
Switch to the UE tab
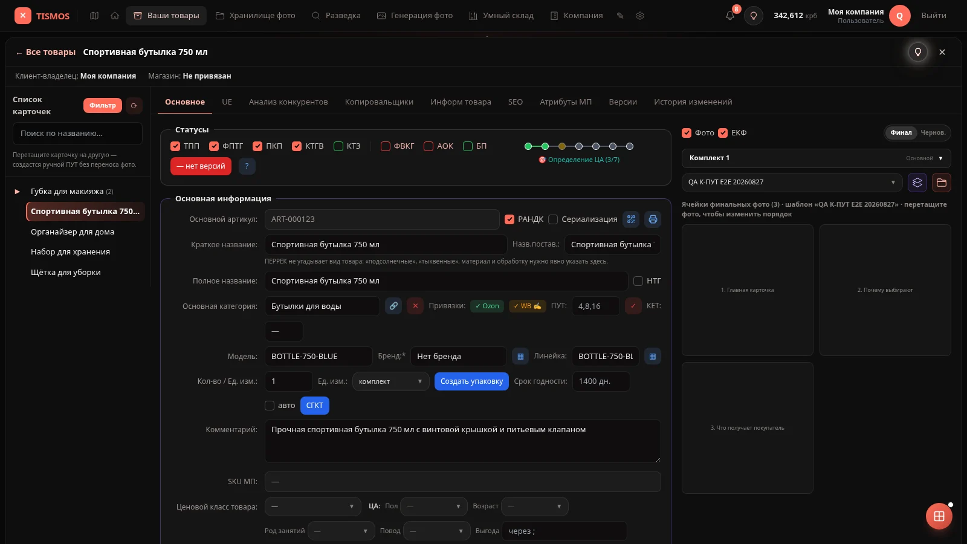(227, 102)
